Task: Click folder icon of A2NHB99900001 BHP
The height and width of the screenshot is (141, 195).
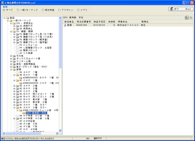Action: pos(20,78)
